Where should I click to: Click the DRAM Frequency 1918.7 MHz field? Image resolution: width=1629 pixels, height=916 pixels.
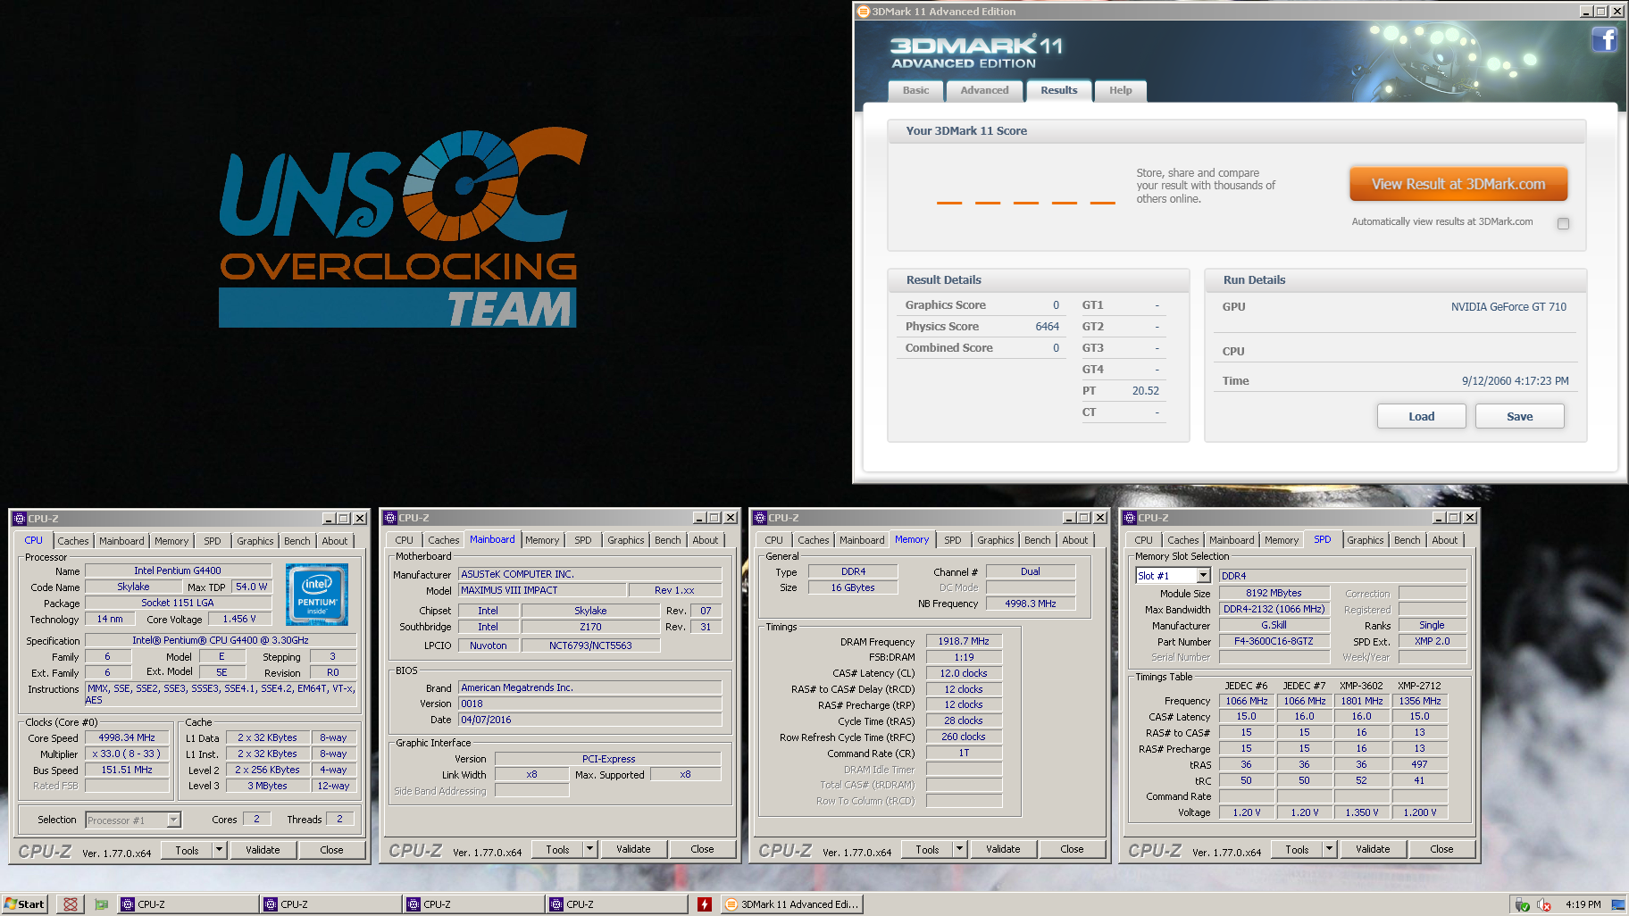tap(964, 641)
